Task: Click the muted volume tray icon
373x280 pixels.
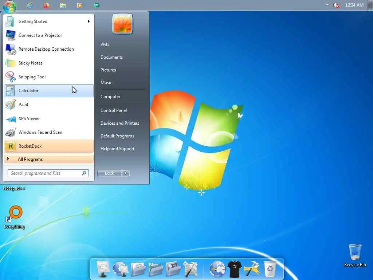Action: coord(336,5)
